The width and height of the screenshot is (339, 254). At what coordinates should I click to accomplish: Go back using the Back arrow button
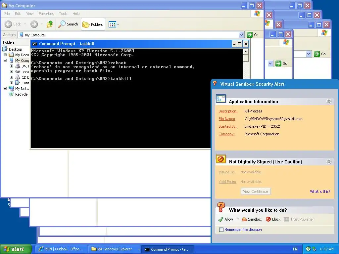13,24
